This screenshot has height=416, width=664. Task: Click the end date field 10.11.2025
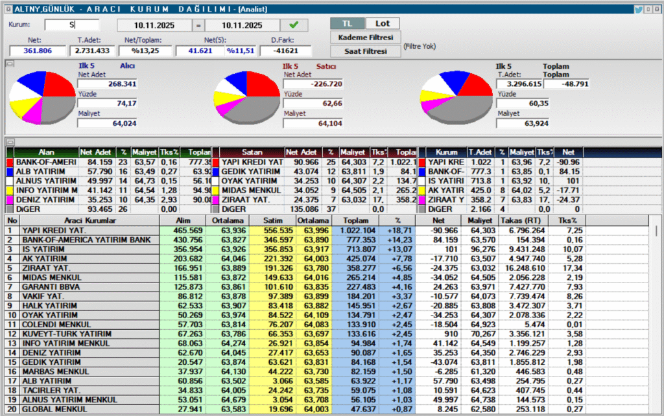pos(243,25)
